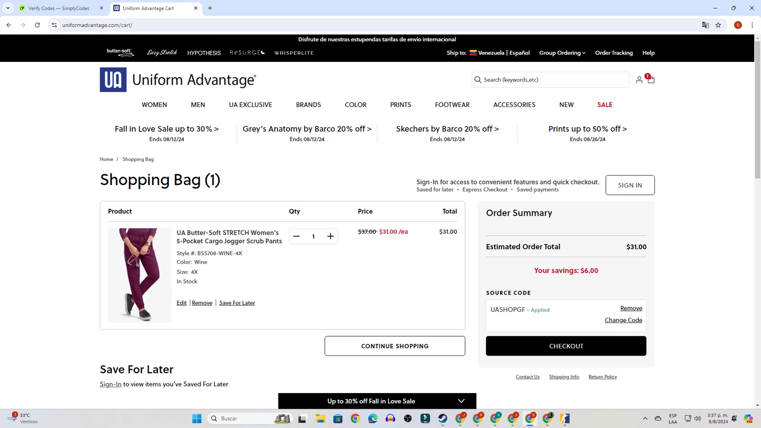This screenshot has width=761, height=428.
Task: Click the translate page icon
Action: (x=705, y=25)
